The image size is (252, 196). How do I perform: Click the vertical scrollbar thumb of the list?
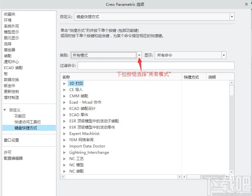231,91
